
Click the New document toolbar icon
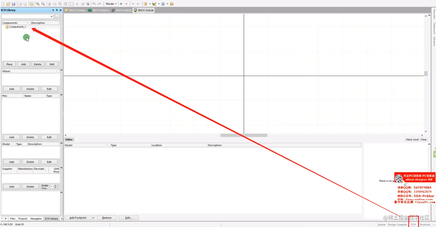tap(3, 4)
